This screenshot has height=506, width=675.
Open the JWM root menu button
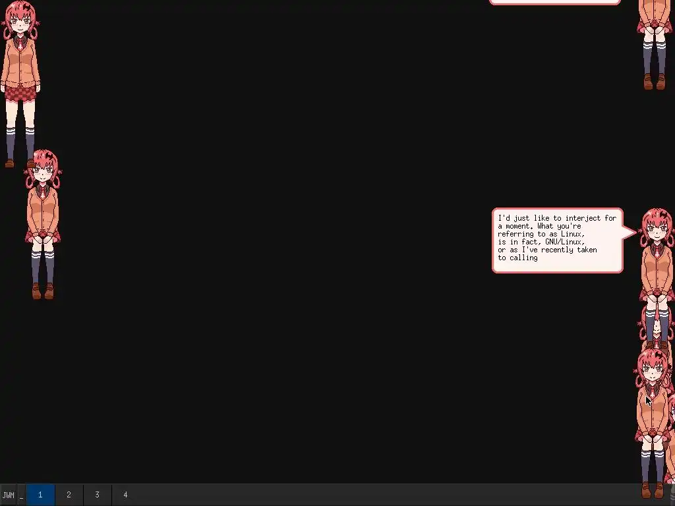click(8, 495)
